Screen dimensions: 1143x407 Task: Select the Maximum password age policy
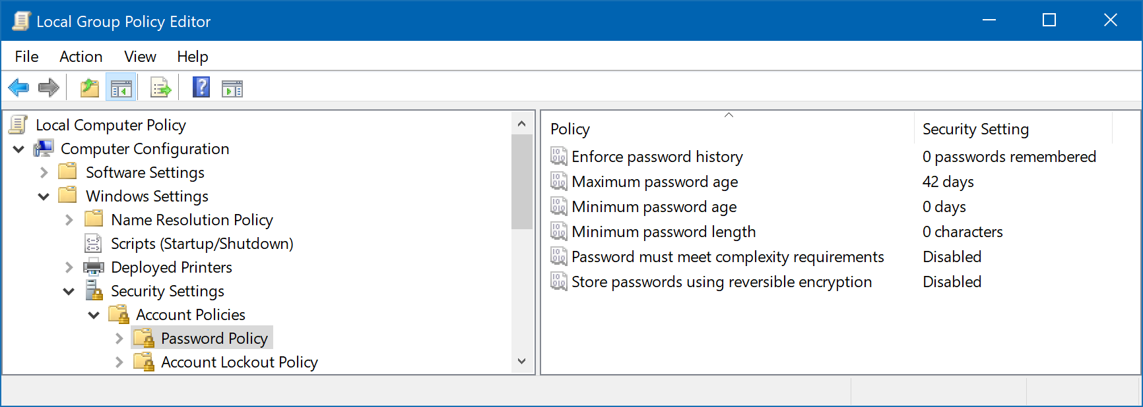click(x=655, y=182)
